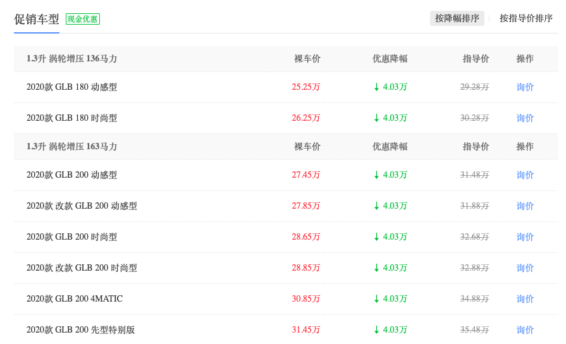566x344 pixels.
Task: Select the 促销车型 tab heading
Action: (37, 19)
